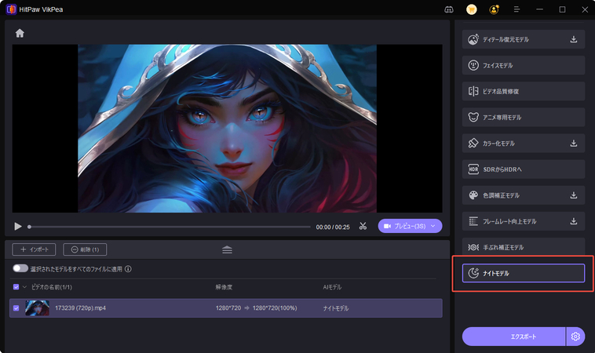This screenshot has width=595, height=353.
Task: Click the インポート import button
Action: click(34, 249)
